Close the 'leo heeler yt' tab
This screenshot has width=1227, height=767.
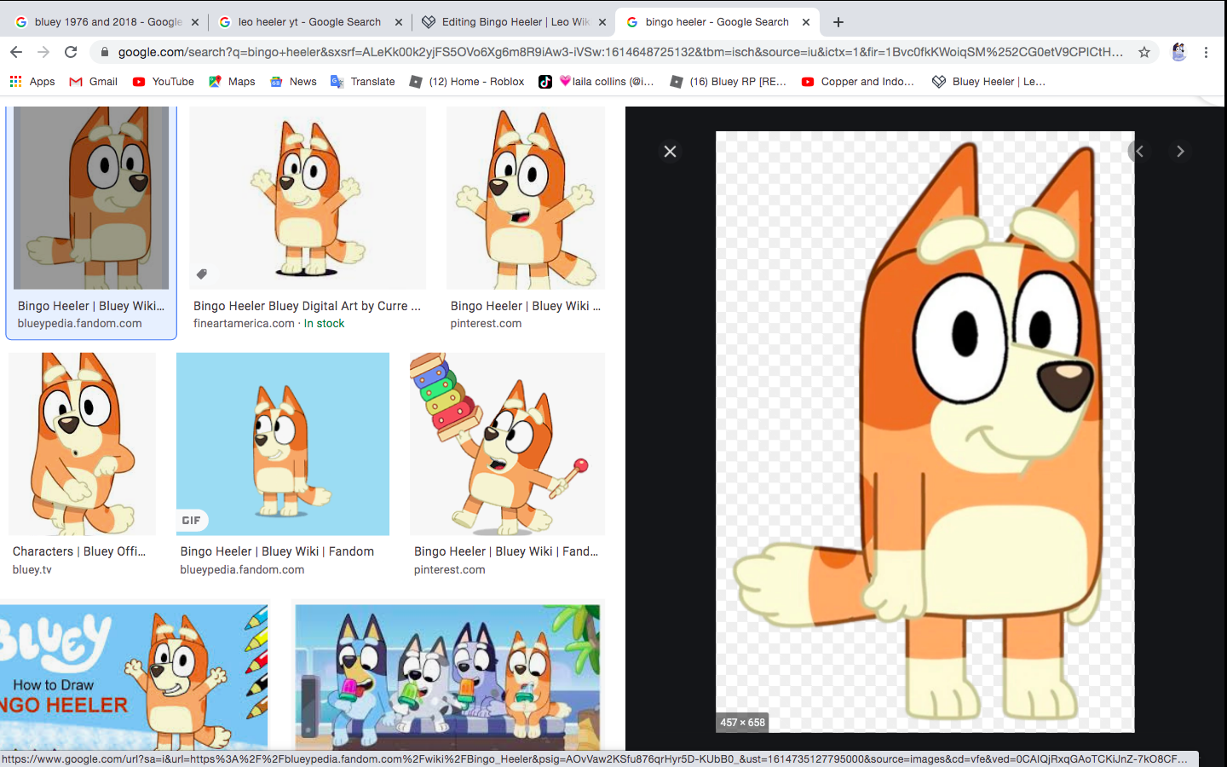(x=399, y=22)
